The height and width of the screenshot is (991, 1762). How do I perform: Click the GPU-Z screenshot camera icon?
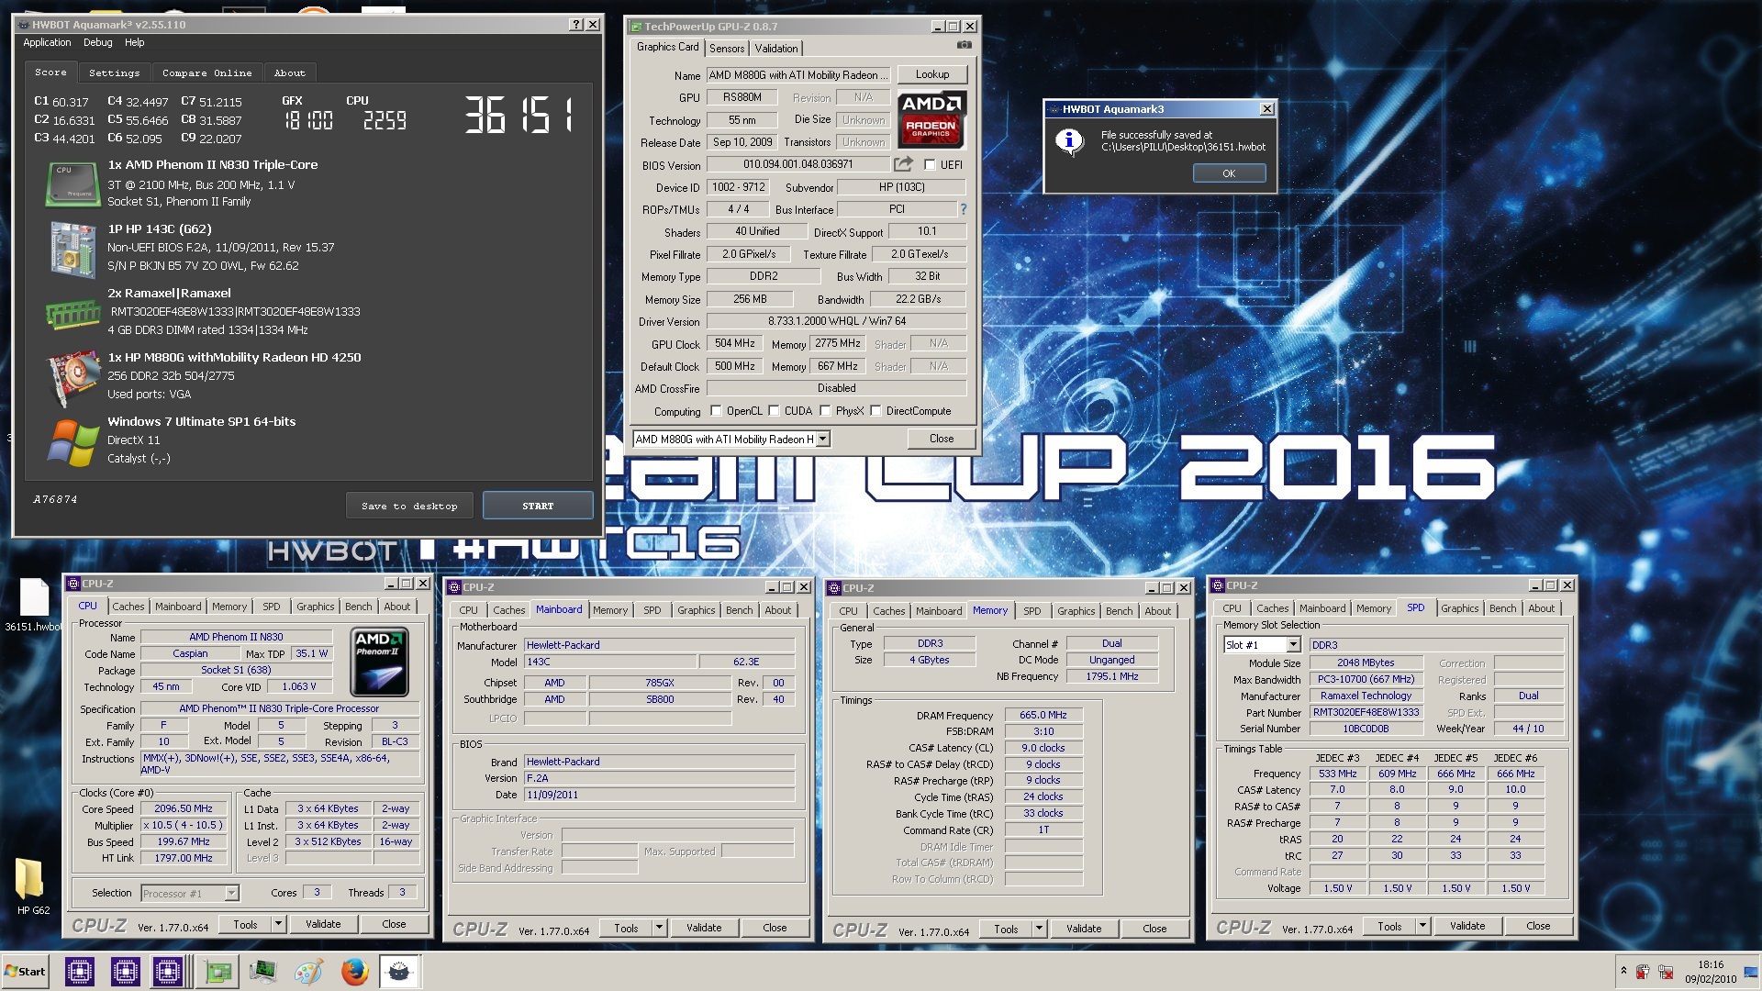[964, 45]
